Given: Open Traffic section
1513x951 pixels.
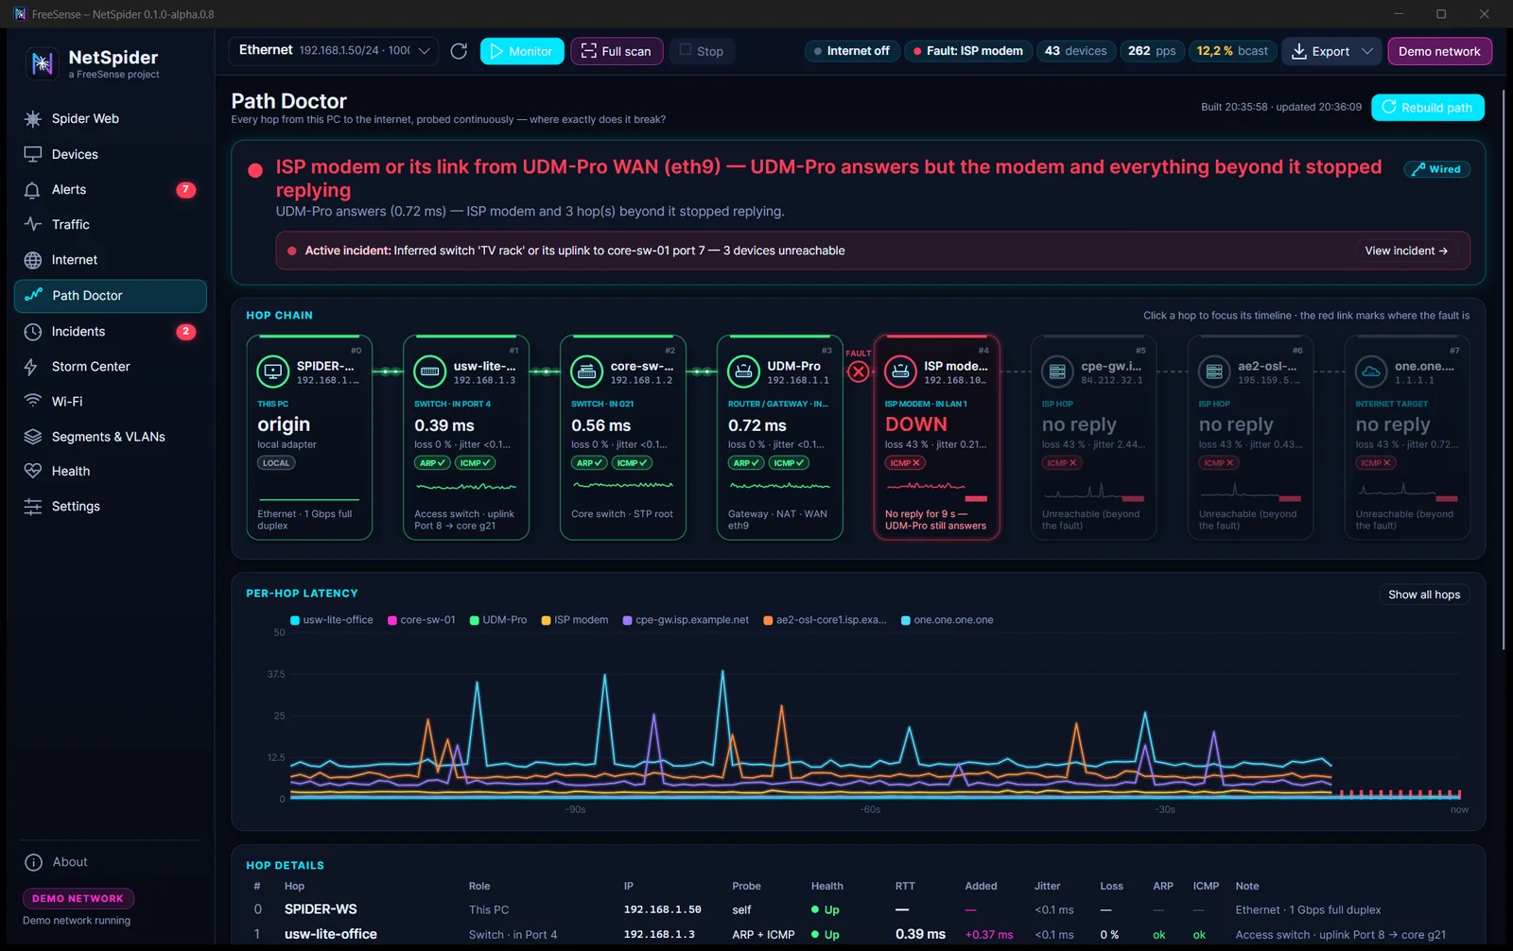Looking at the screenshot, I should pyautogui.click(x=111, y=224).
